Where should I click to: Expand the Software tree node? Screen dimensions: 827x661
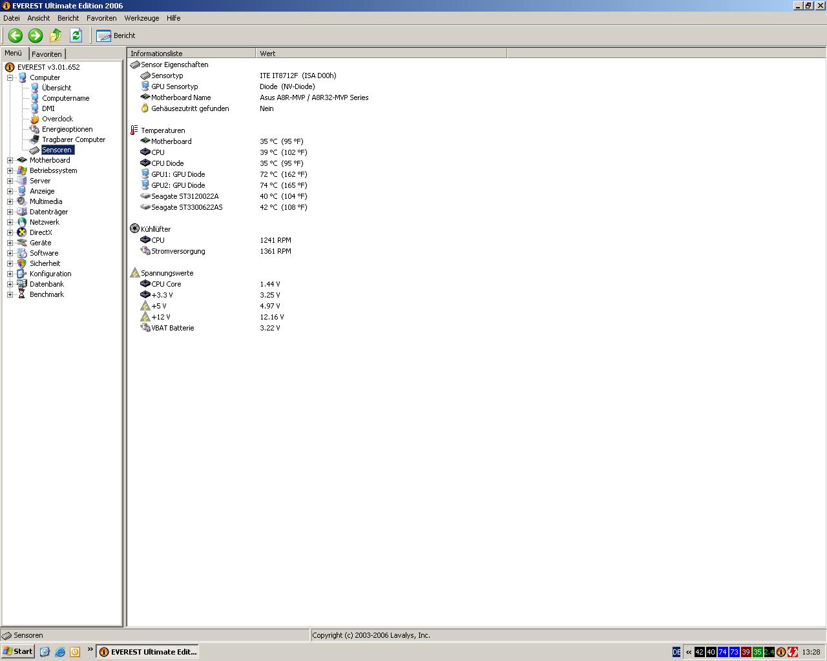pos(10,253)
